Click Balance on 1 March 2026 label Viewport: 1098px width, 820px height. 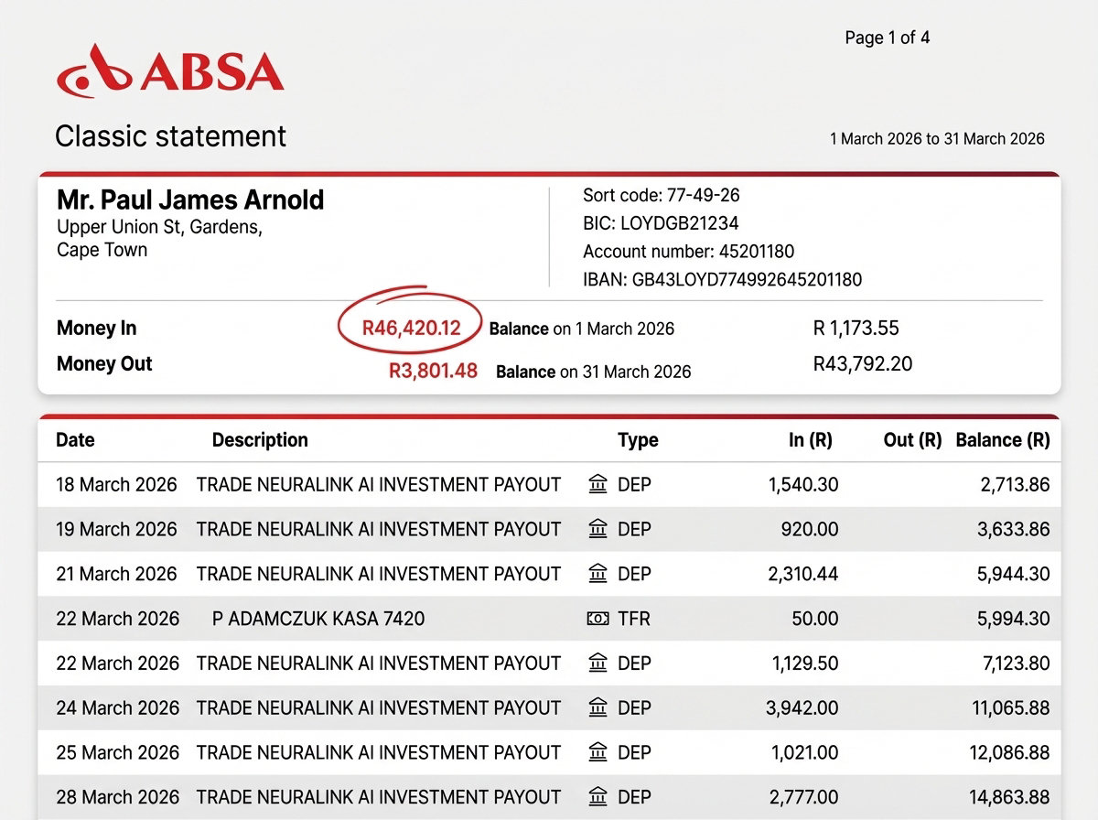[x=582, y=329]
